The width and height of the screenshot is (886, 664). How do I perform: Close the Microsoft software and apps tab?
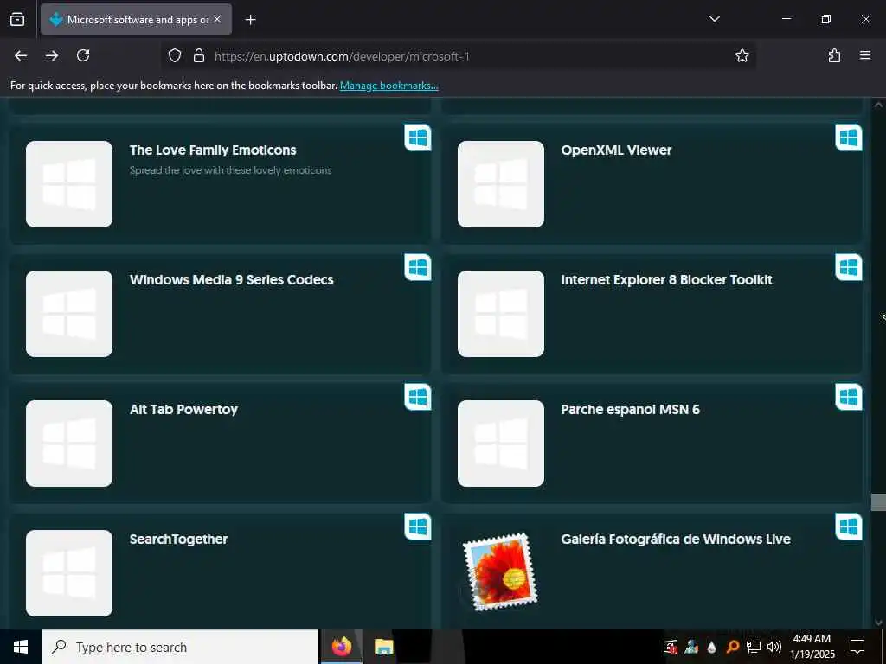click(217, 19)
